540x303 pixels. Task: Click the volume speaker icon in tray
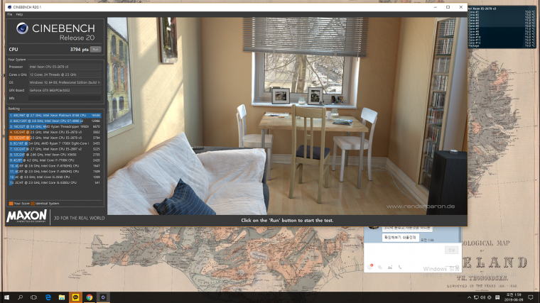[482, 297]
